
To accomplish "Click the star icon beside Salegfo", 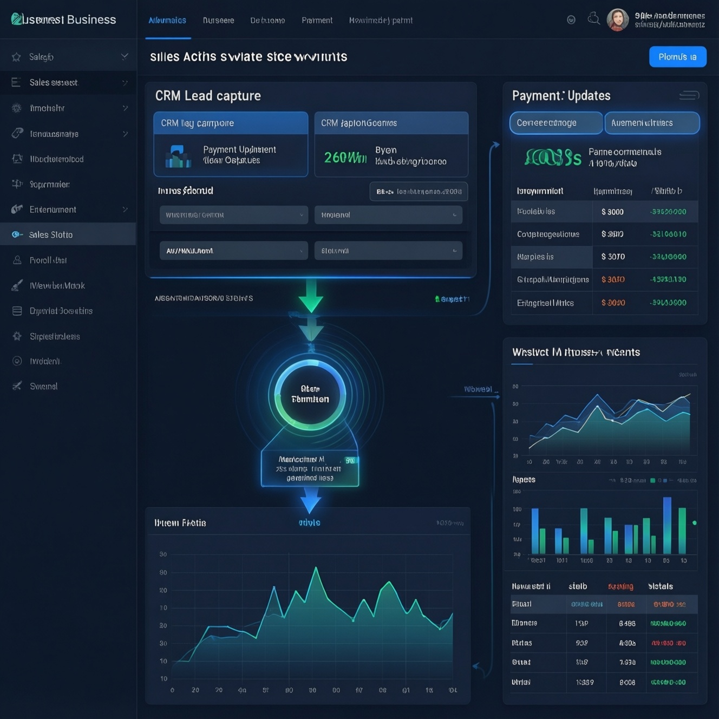I will (16, 57).
